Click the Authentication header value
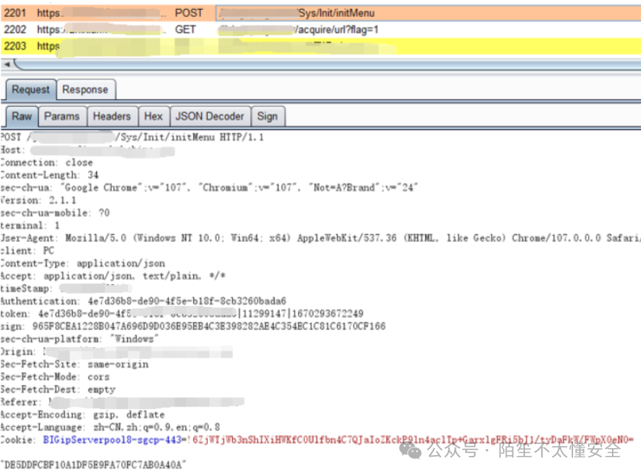Image resolution: width=641 pixels, height=475 pixels. [x=187, y=301]
